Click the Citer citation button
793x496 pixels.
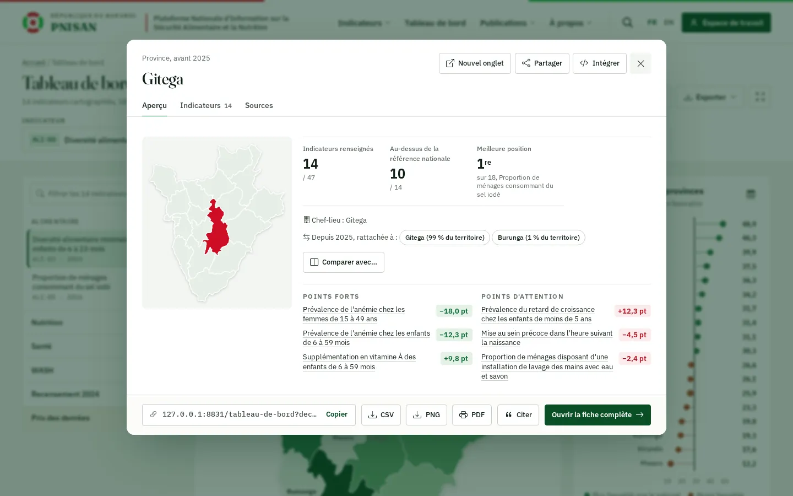[518, 415]
